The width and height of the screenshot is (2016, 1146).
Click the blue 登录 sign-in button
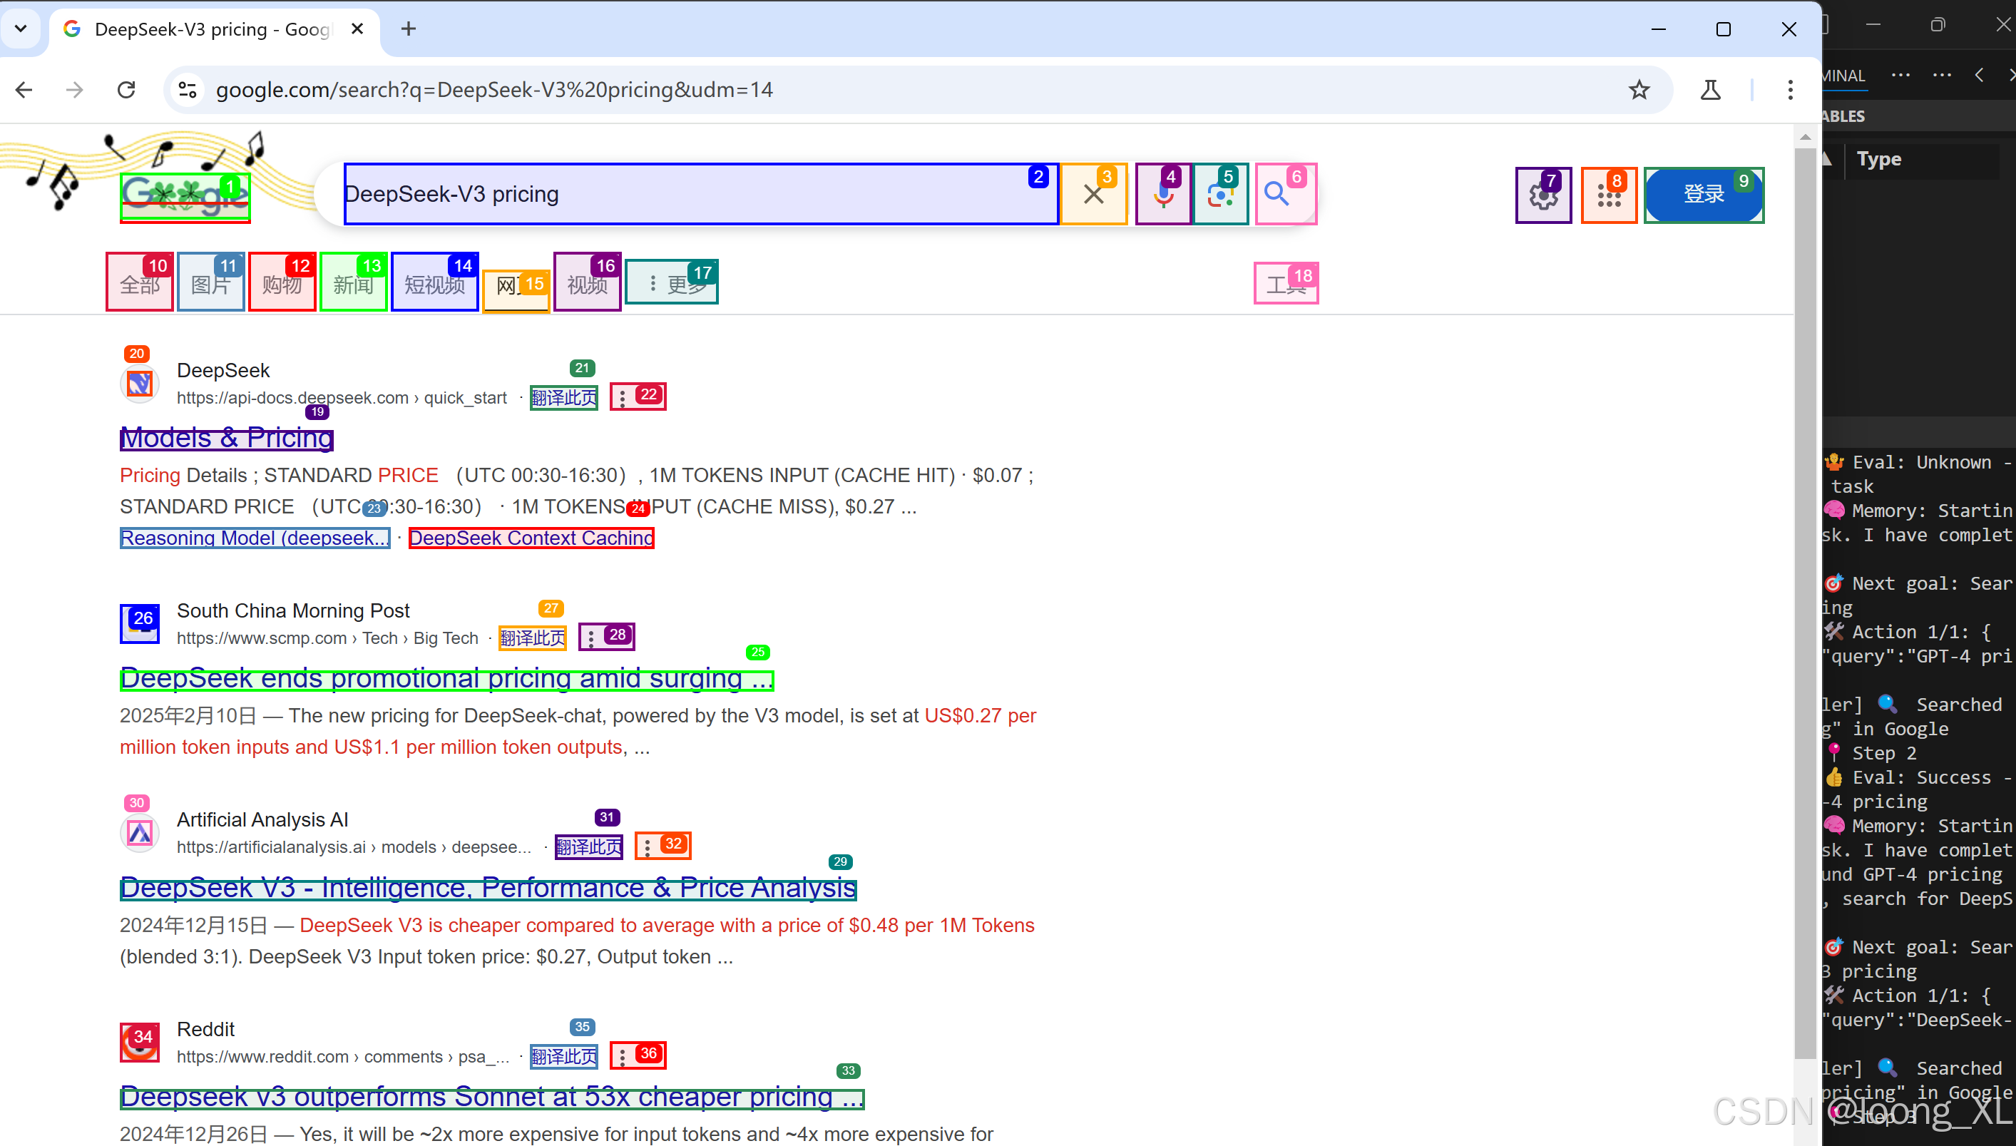[1703, 195]
